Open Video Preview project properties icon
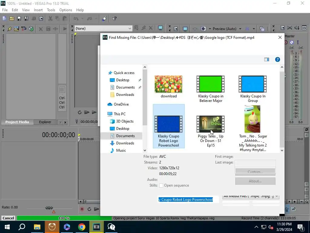 pyautogui.click(x=176, y=29)
